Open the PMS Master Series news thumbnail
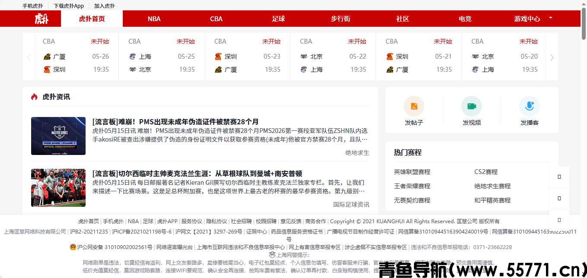Image resolution: width=587 pixels, height=278 pixels. point(58,136)
